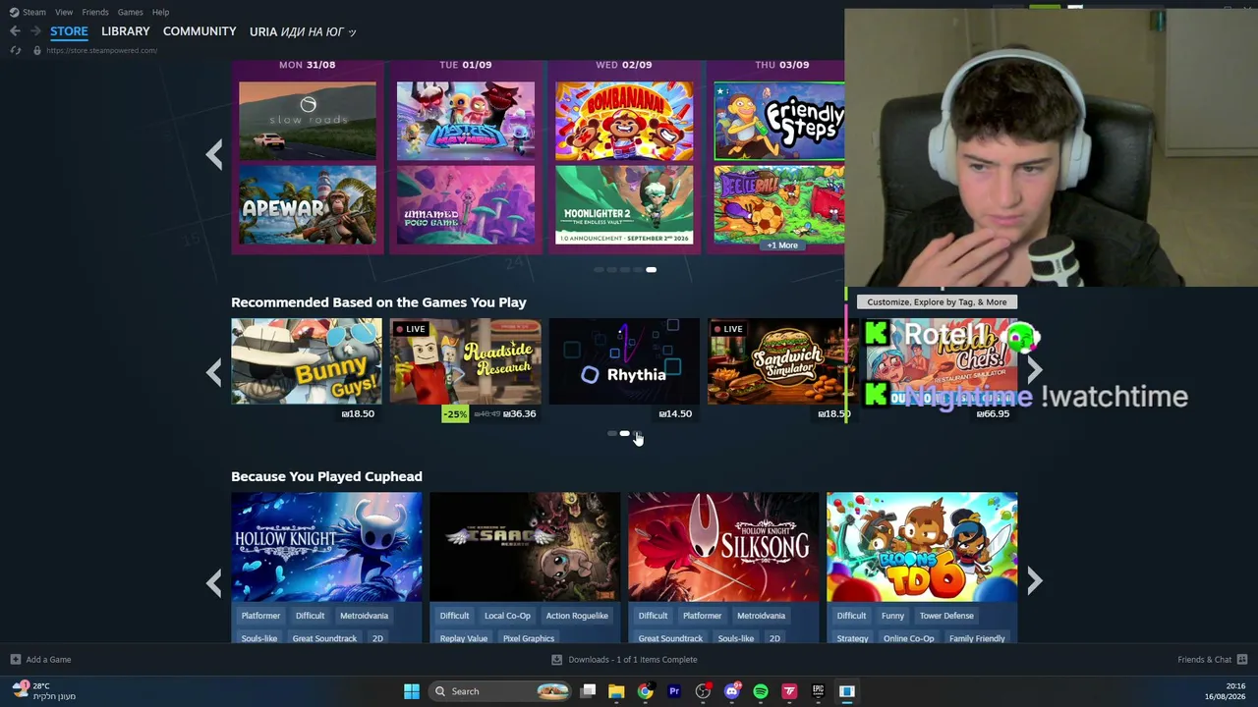
Task: Go forward with the navigation forward arrow
Action: 35,31
